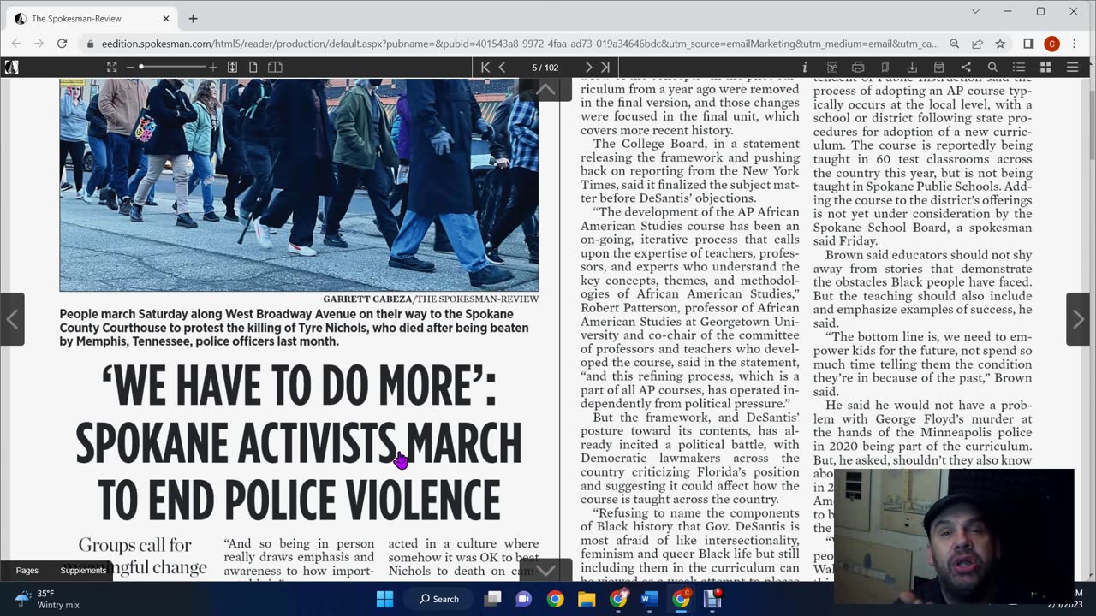
Task: Go to previous page using toolbar arrow
Action: tap(503, 67)
